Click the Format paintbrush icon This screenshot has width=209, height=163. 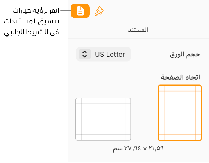pyautogui.click(x=99, y=11)
